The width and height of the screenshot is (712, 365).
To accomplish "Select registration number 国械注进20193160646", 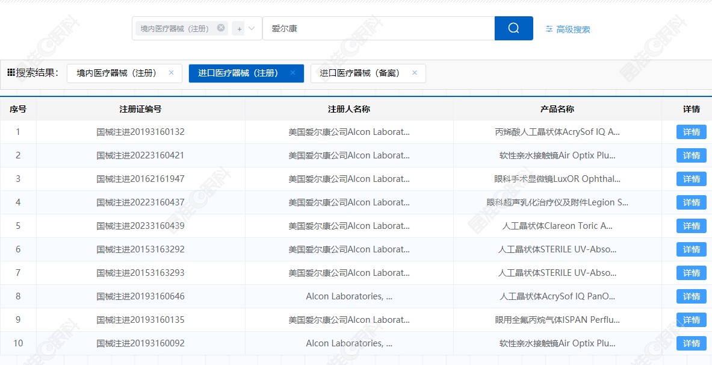I will (141, 296).
